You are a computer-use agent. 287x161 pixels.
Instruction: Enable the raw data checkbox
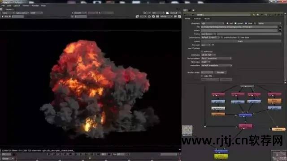[239, 38]
